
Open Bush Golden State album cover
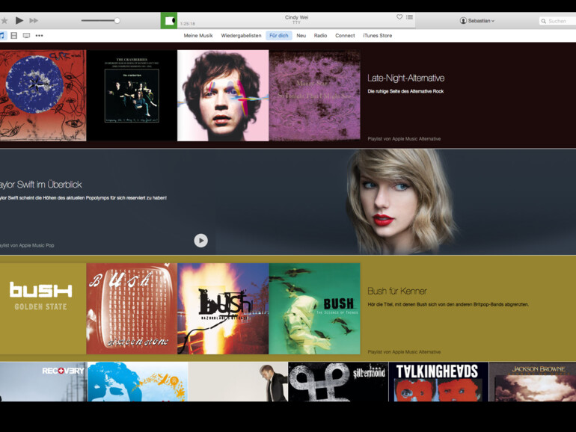(43, 309)
